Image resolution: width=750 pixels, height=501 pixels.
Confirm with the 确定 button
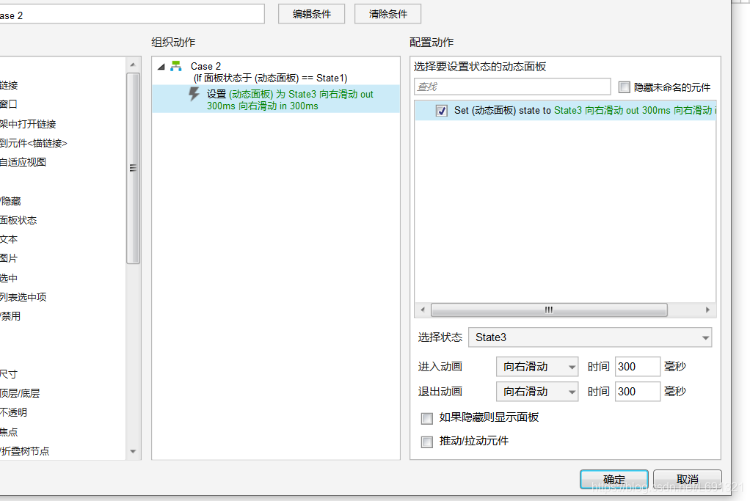coord(614,480)
